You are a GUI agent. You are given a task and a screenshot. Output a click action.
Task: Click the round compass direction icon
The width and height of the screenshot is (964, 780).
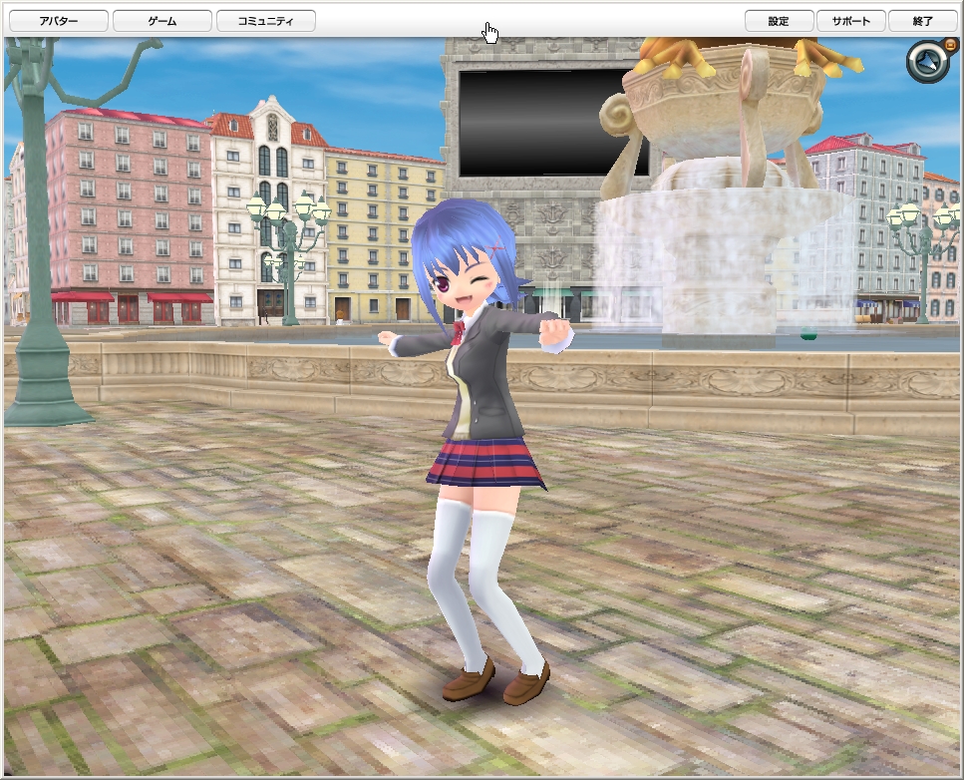pyautogui.click(x=925, y=63)
